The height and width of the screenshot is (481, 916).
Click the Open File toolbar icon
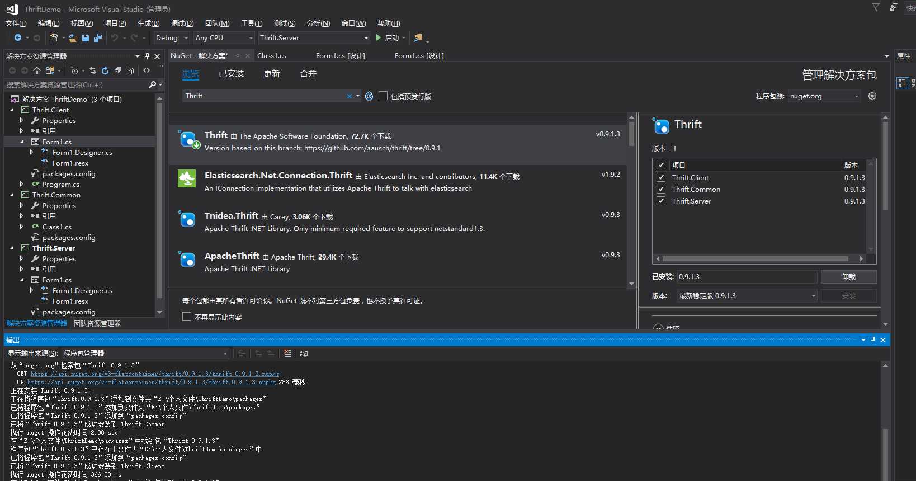[x=73, y=37]
